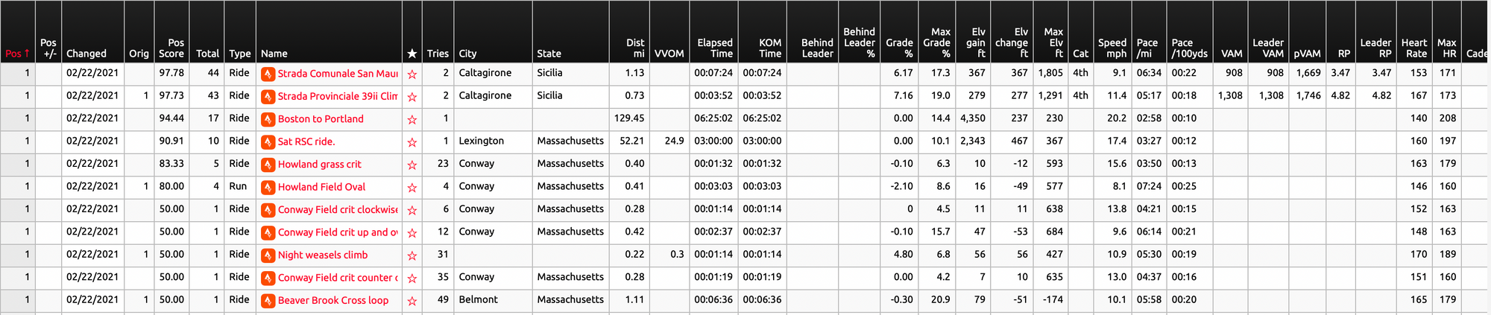Toggle favorite star for Boston to Portland
Viewport: 1491px width, 315px height.
pos(412,120)
